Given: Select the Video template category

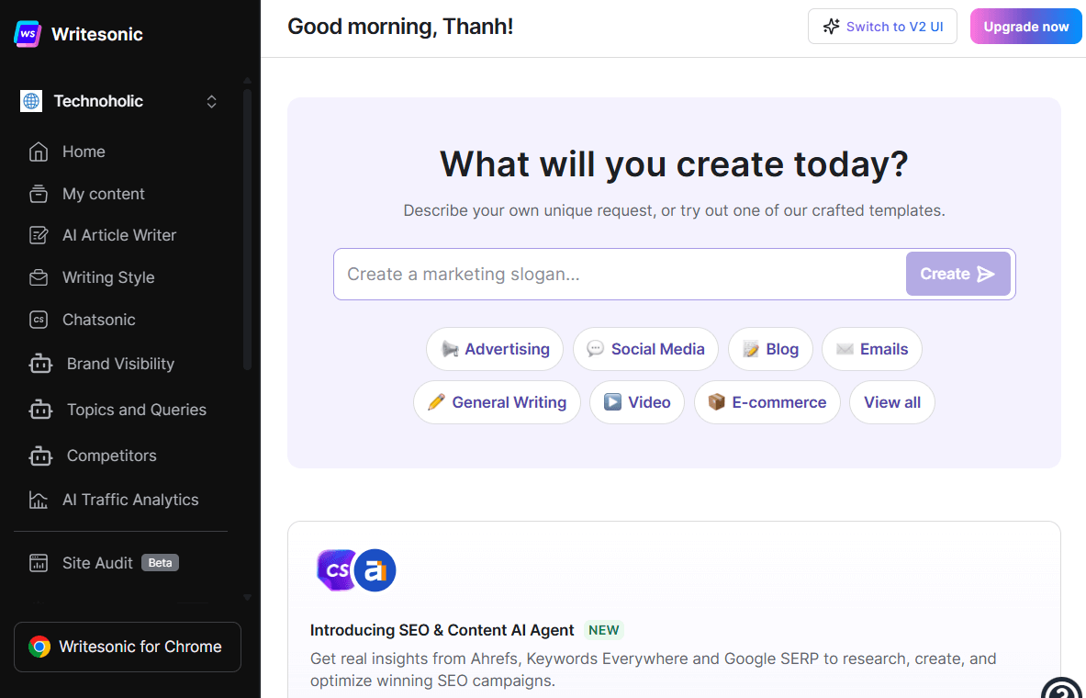Looking at the screenshot, I should click(637, 402).
